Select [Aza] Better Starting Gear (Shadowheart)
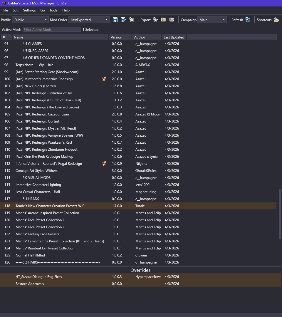This screenshot has height=317, width=282. point(138,72)
